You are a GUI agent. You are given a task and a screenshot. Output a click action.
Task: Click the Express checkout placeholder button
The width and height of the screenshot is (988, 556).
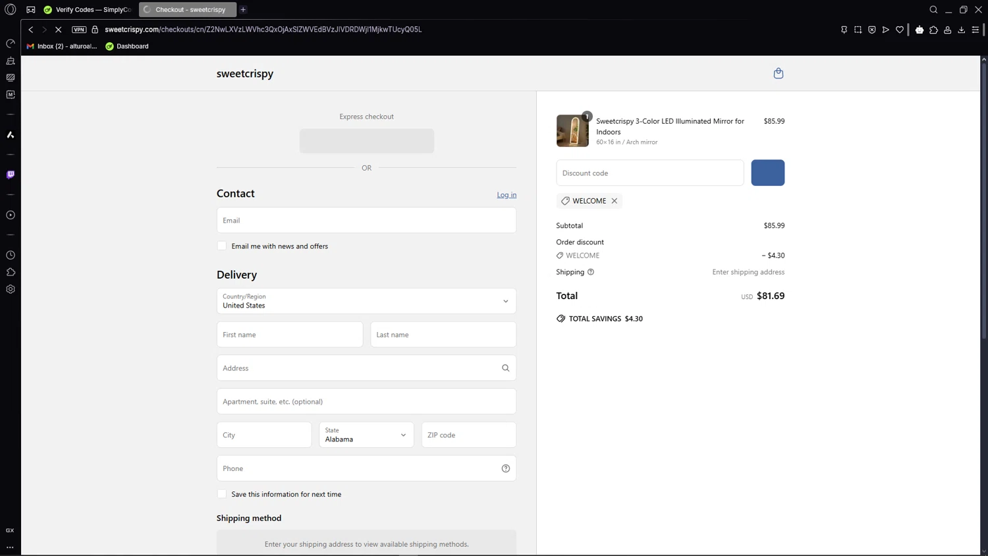[x=367, y=141]
